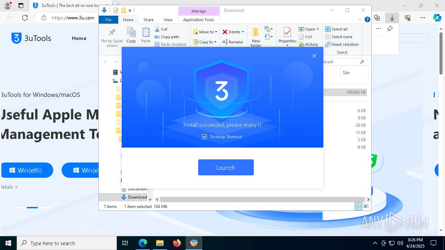Open Edge Settings and more menu
The image size is (445, 250).
[423, 18]
